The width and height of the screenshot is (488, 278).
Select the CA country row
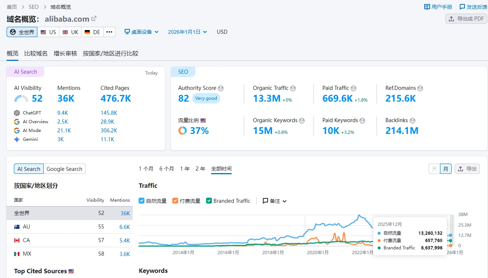click(x=69, y=240)
